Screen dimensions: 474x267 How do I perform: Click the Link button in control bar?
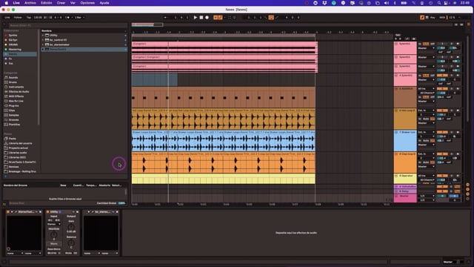click(x=7, y=18)
